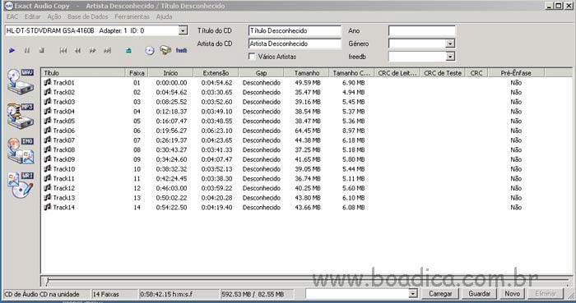Click the Carregar button
The image size is (576, 303).
coord(440,293)
